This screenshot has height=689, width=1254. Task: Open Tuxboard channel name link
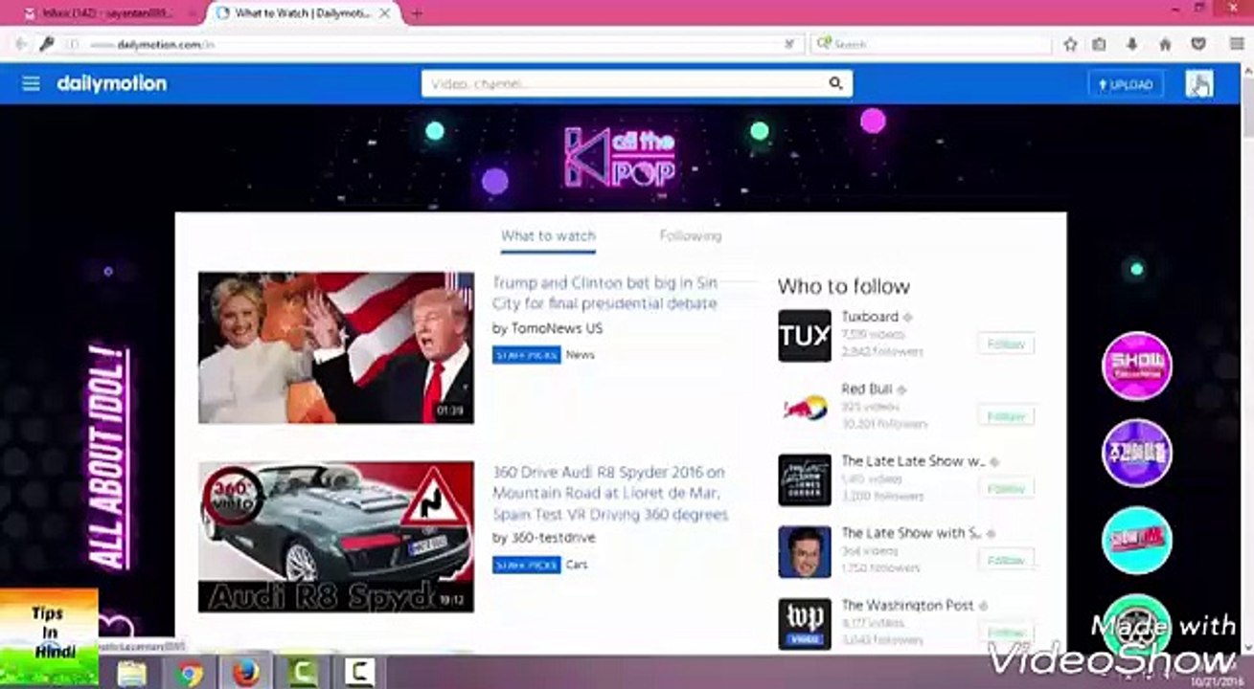click(x=870, y=317)
